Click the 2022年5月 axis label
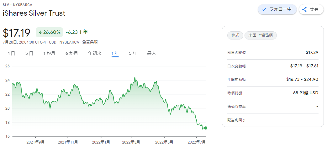This screenshot has width=332, height=147. [x=164, y=142]
